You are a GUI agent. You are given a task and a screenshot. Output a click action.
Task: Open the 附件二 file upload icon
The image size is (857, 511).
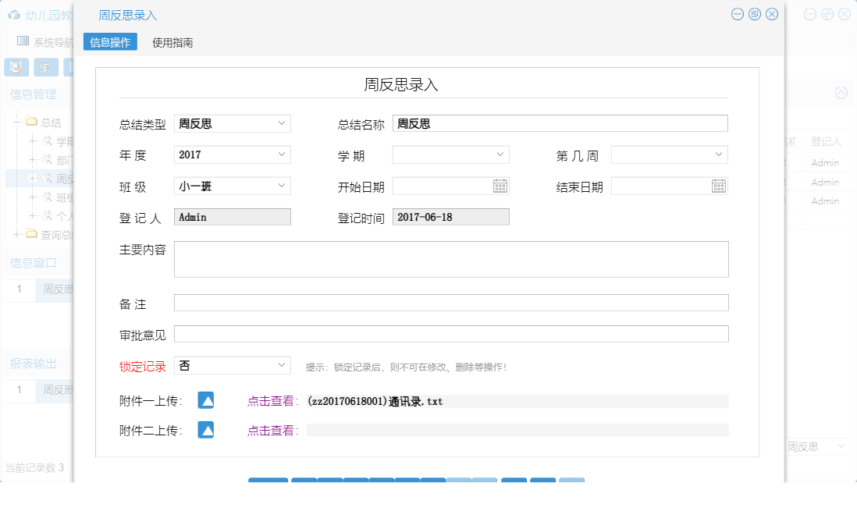[x=205, y=429]
